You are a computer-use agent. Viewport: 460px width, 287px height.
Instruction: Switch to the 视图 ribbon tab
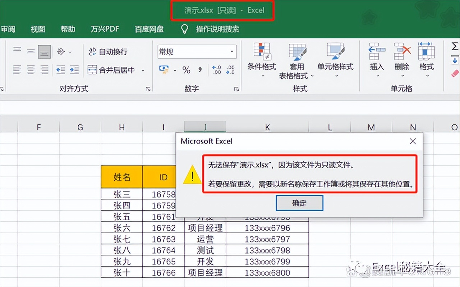click(x=37, y=29)
